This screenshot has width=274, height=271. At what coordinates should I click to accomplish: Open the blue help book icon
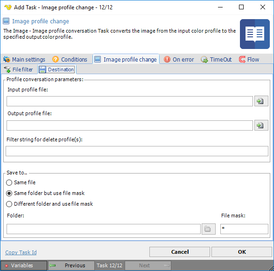click(x=254, y=34)
